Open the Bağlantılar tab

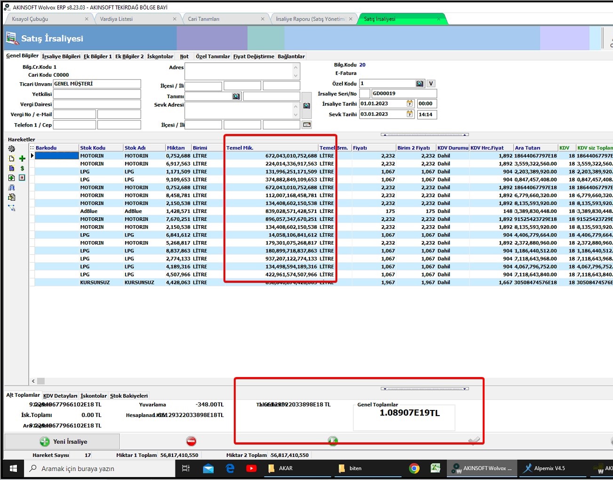click(x=291, y=56)
